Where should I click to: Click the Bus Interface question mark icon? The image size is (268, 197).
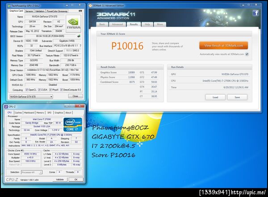[80, 46]
